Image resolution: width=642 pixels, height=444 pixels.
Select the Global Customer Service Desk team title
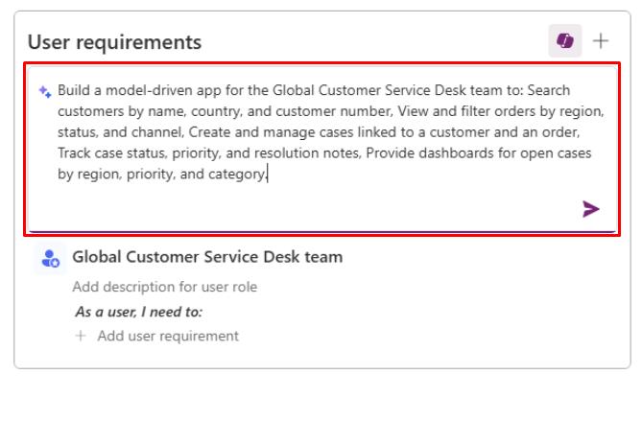pos(207,257)
